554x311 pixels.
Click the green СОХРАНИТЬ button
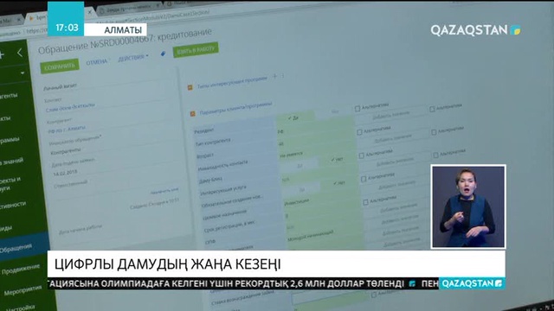point(60,67)
